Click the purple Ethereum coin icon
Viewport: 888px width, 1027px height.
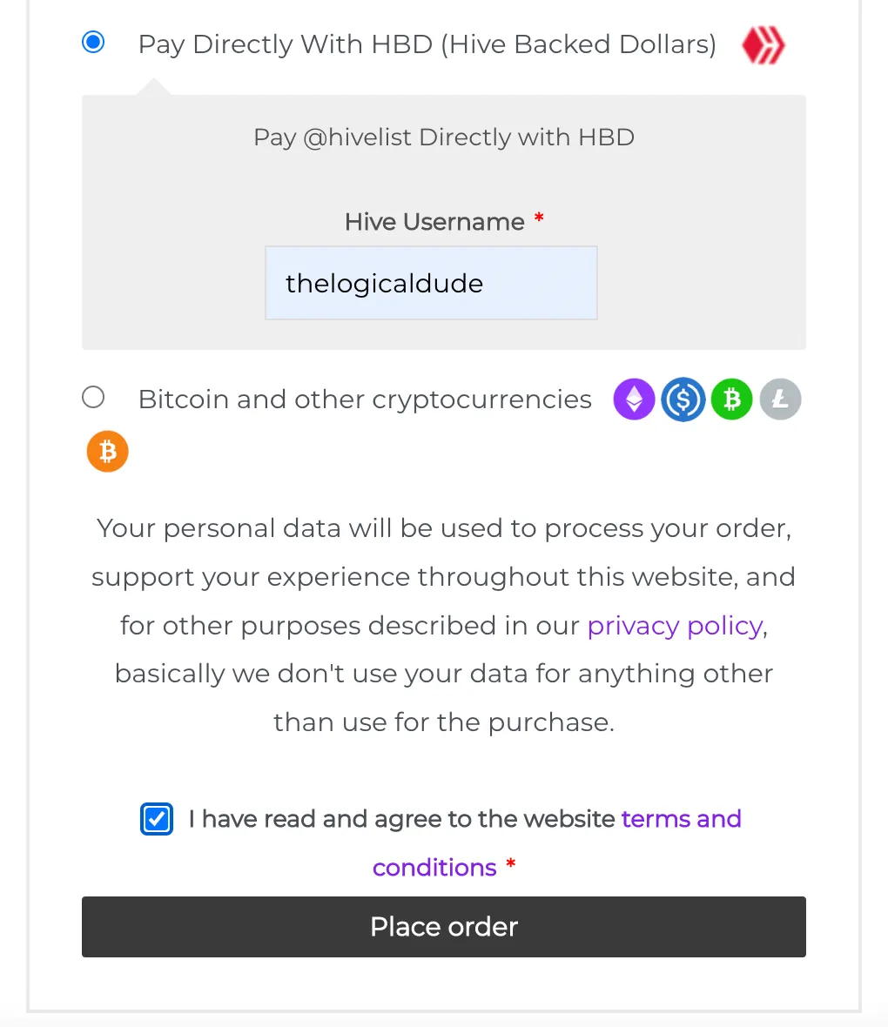point(634,399)
